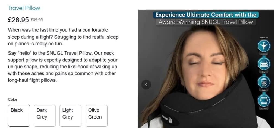Click the Airplane icon in the product image

pos(264,46)
